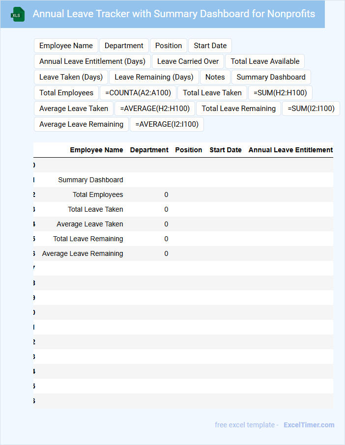
Task: Select the Start Date tag
Action: pos(210,46)
